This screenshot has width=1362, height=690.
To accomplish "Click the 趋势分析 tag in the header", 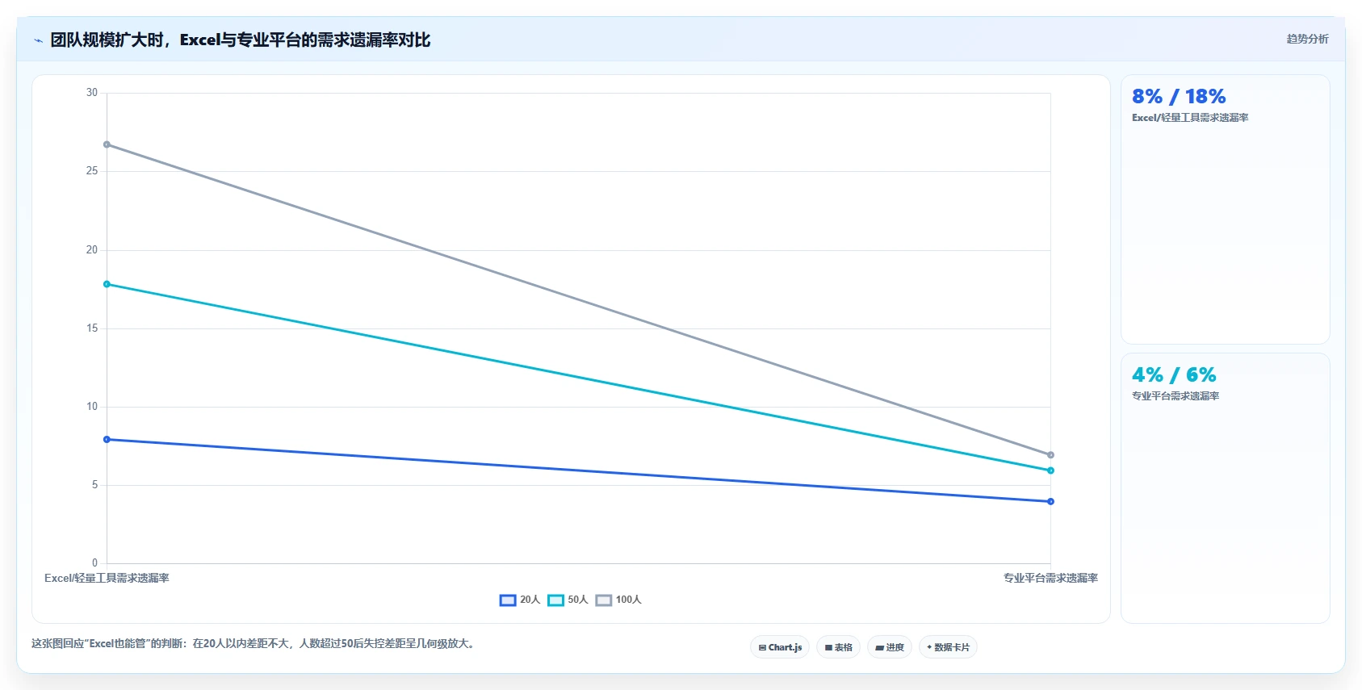I will click(1307, 39).
